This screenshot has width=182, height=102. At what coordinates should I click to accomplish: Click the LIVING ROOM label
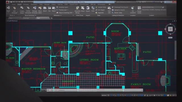coord(89,60)
